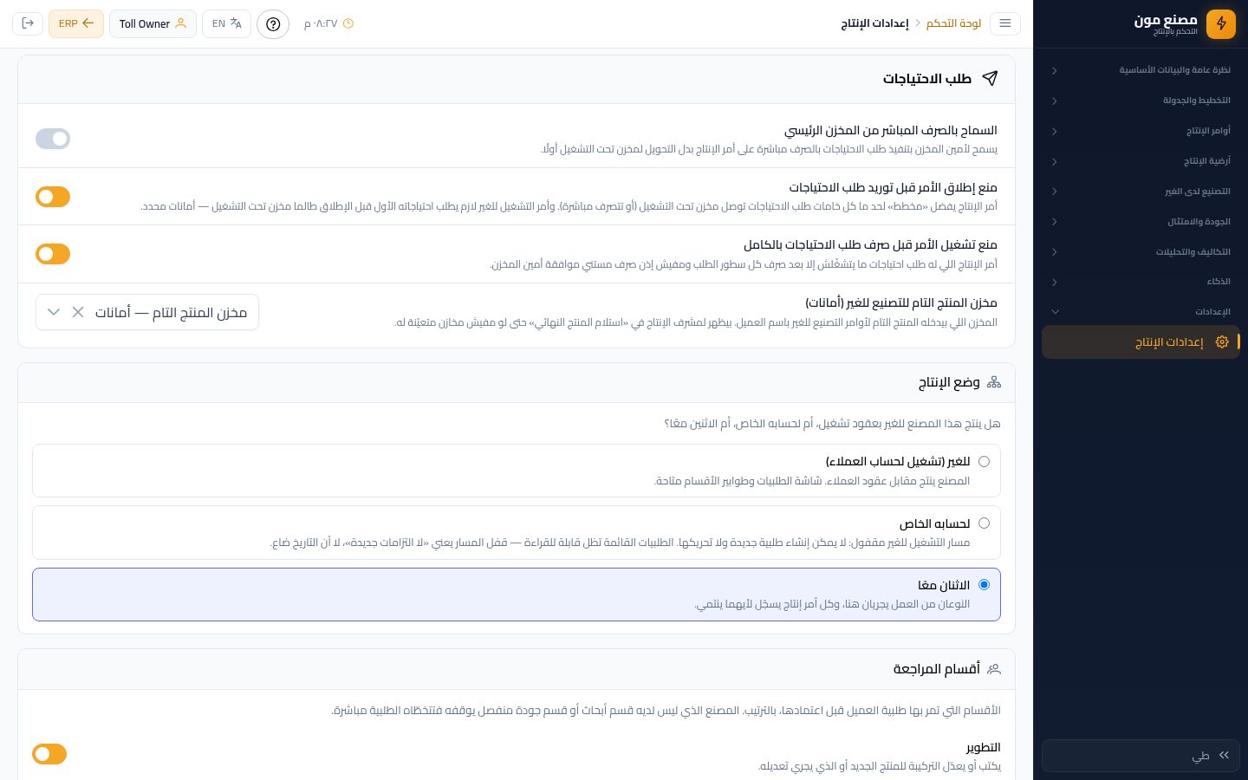This screenshot has width=1248, height=780.
Task: Click the lightning bolt factory logo
Action: pos(1221,23)
